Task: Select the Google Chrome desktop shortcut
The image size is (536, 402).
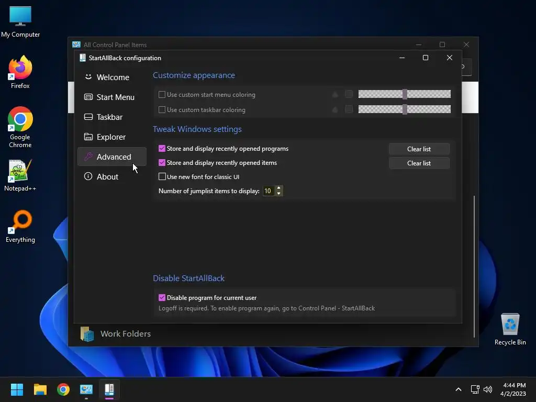Action: (x=20, y=127)
